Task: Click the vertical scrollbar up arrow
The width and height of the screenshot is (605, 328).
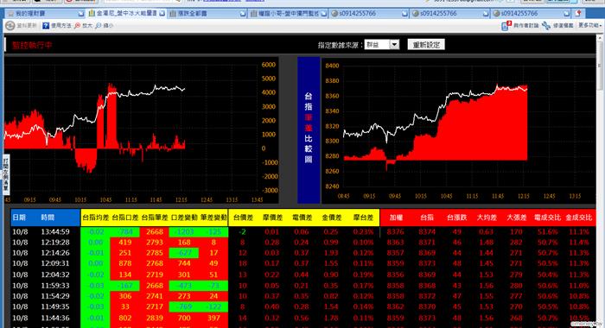Action: click(x=600, y=38)
